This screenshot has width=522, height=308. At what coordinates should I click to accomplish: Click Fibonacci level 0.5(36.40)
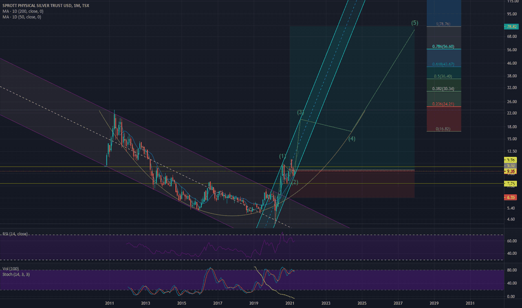coord(443,76)
